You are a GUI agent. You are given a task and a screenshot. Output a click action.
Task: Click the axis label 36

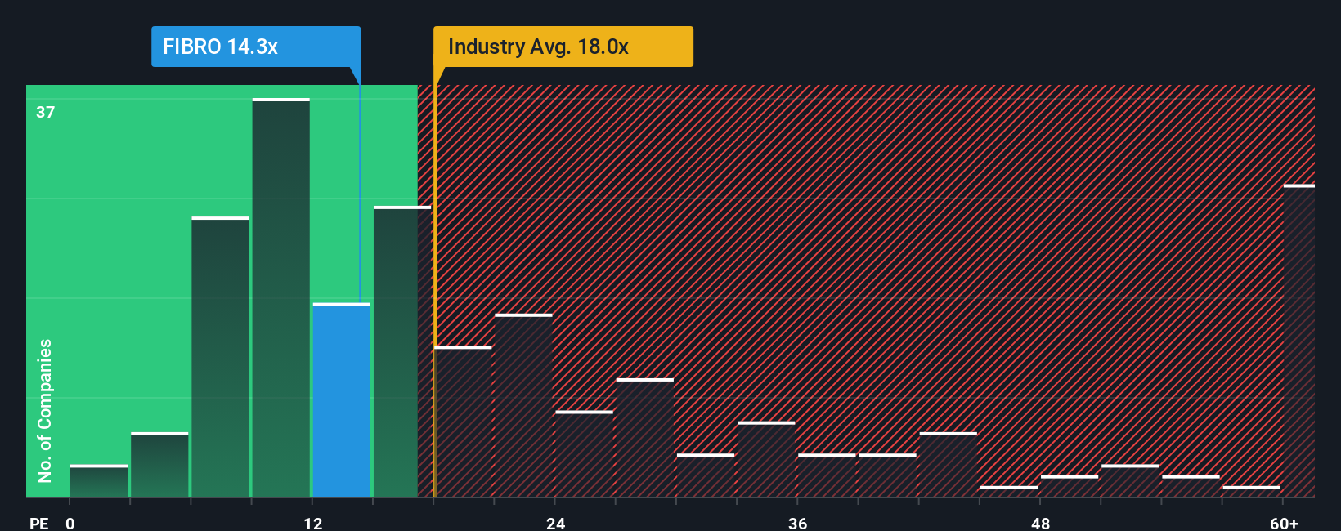(798, 523)
